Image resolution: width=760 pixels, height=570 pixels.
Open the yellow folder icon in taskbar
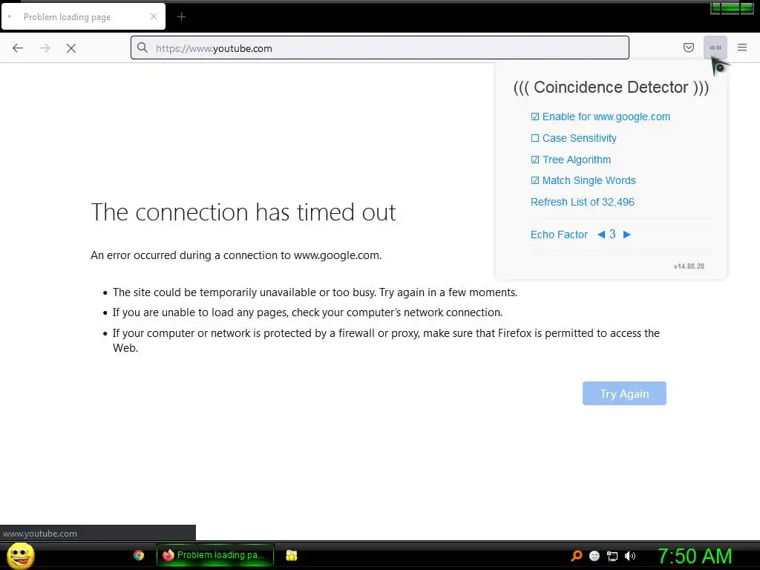click(x=291, y=555)
